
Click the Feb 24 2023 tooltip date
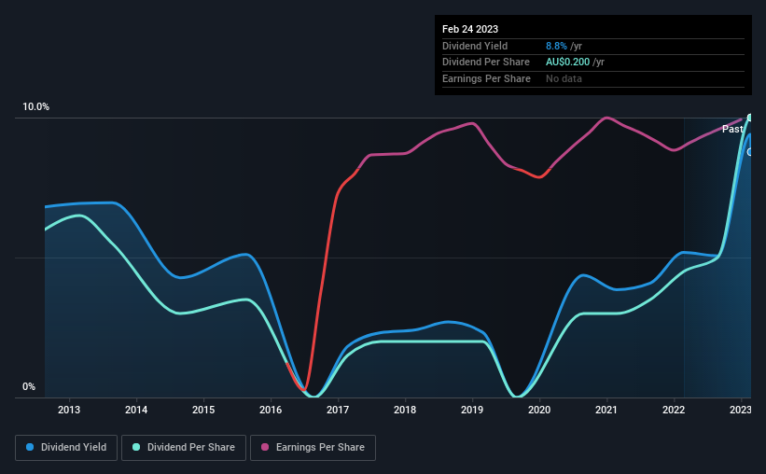click(470, 29)
